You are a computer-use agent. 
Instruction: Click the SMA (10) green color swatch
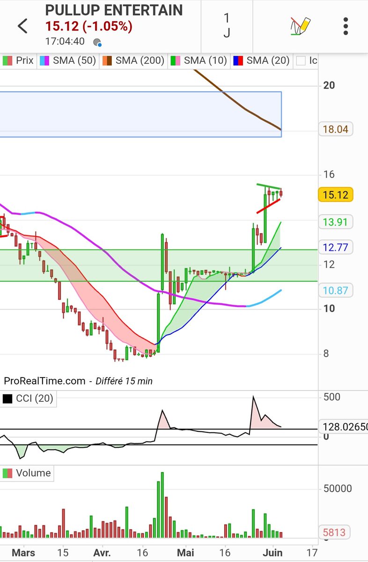tap(176, 60)
